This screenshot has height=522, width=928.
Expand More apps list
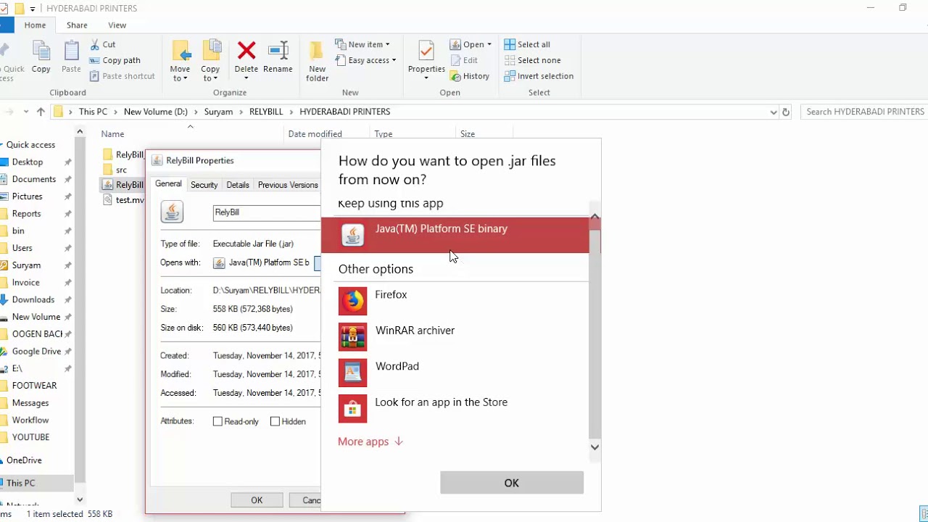tap(370, 442)
